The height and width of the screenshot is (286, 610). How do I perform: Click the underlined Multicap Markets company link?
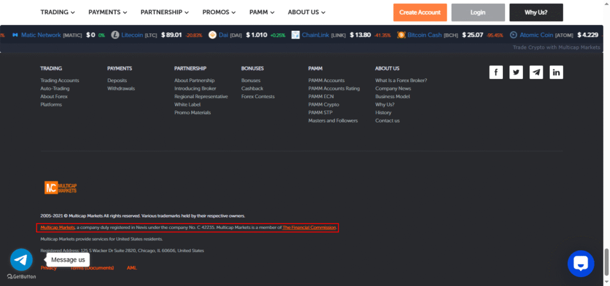[x=58, y=227]
